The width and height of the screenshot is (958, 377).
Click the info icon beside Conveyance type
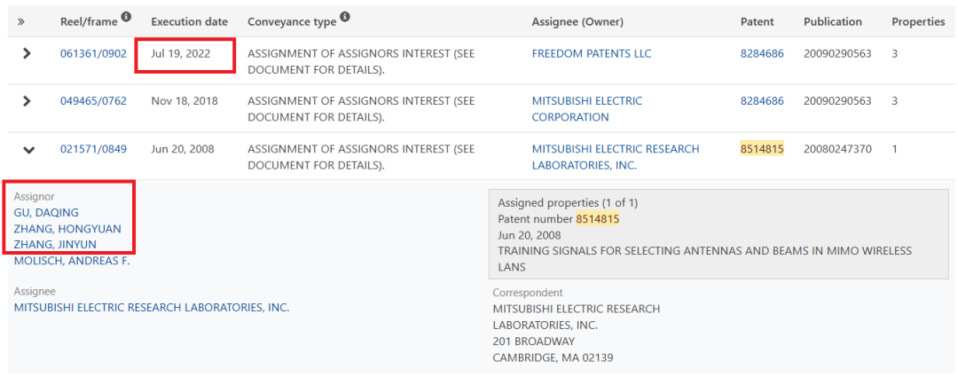click(x=344, y=17)
